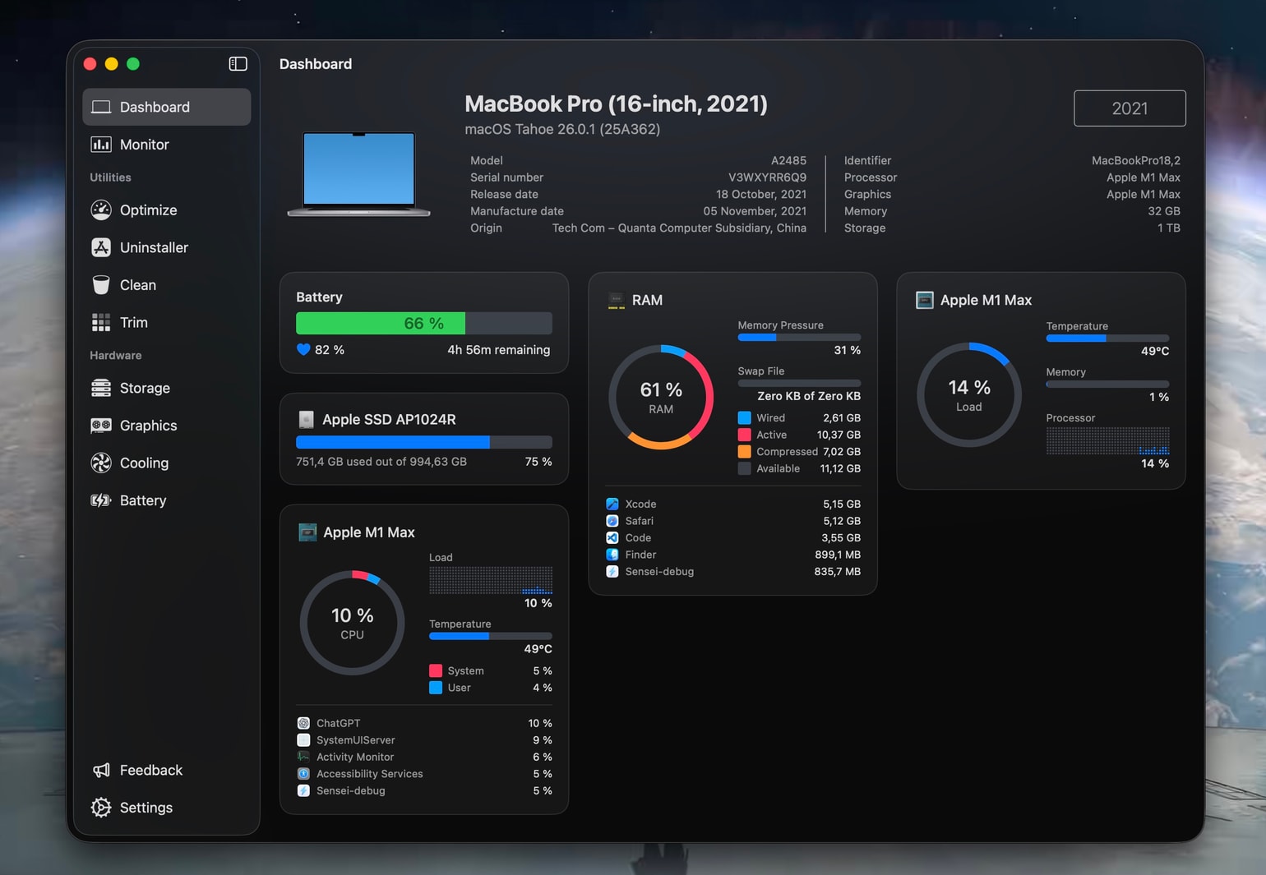This screenshot has height=875, width=1266.
Task: Click the Code icon in RAM list
Action: tap(612, 538)
